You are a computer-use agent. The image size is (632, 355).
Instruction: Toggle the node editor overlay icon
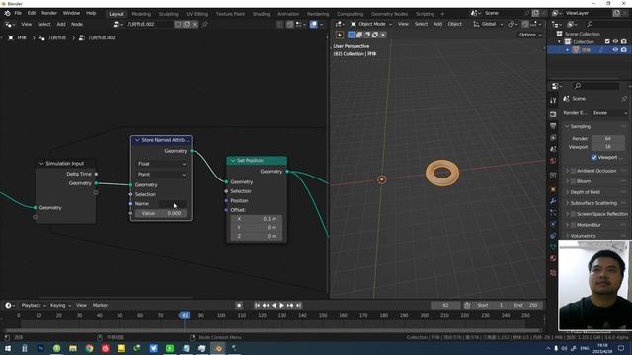[x=314, y=24]
